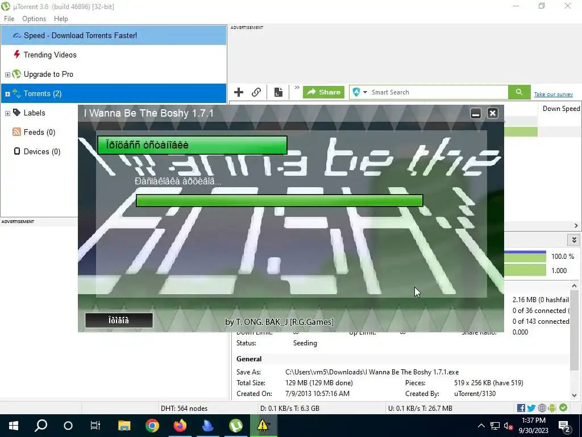Click the green magnifier search button

(x=519, y=92)
